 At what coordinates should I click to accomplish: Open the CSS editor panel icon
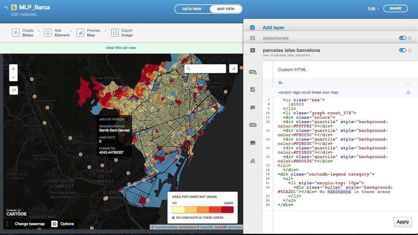coord(253,125)
